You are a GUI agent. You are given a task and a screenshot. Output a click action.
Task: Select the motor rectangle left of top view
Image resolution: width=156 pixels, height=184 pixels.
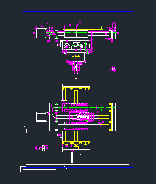click(x=41, y=33)
